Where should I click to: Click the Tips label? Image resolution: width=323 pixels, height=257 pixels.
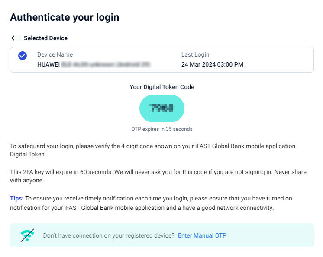coord(16,198)
